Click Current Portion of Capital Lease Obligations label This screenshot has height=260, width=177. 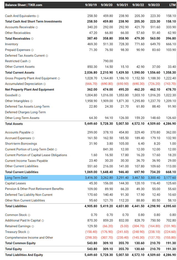point(36,155)
